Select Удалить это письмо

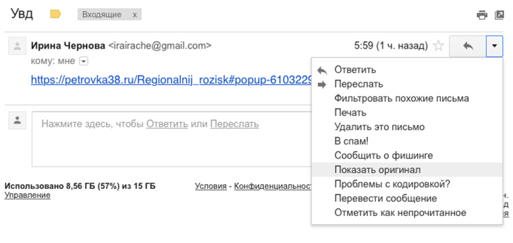coord(379,127)
